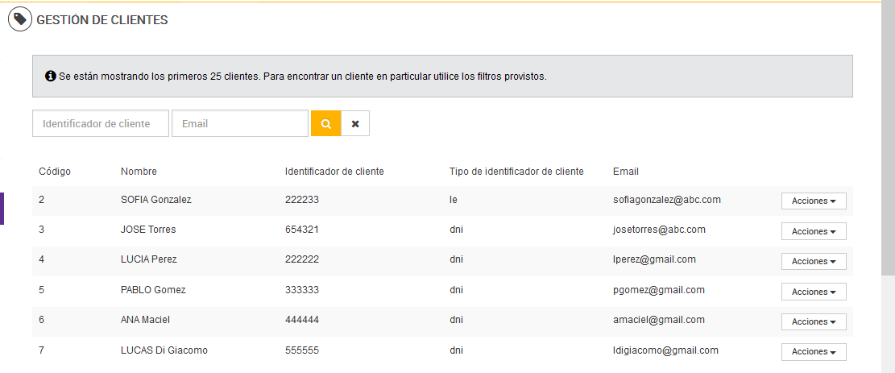
Task: Expand Acciones menu for PABLO Gomez
Action: pyautogui.click(x=814, y=292)
